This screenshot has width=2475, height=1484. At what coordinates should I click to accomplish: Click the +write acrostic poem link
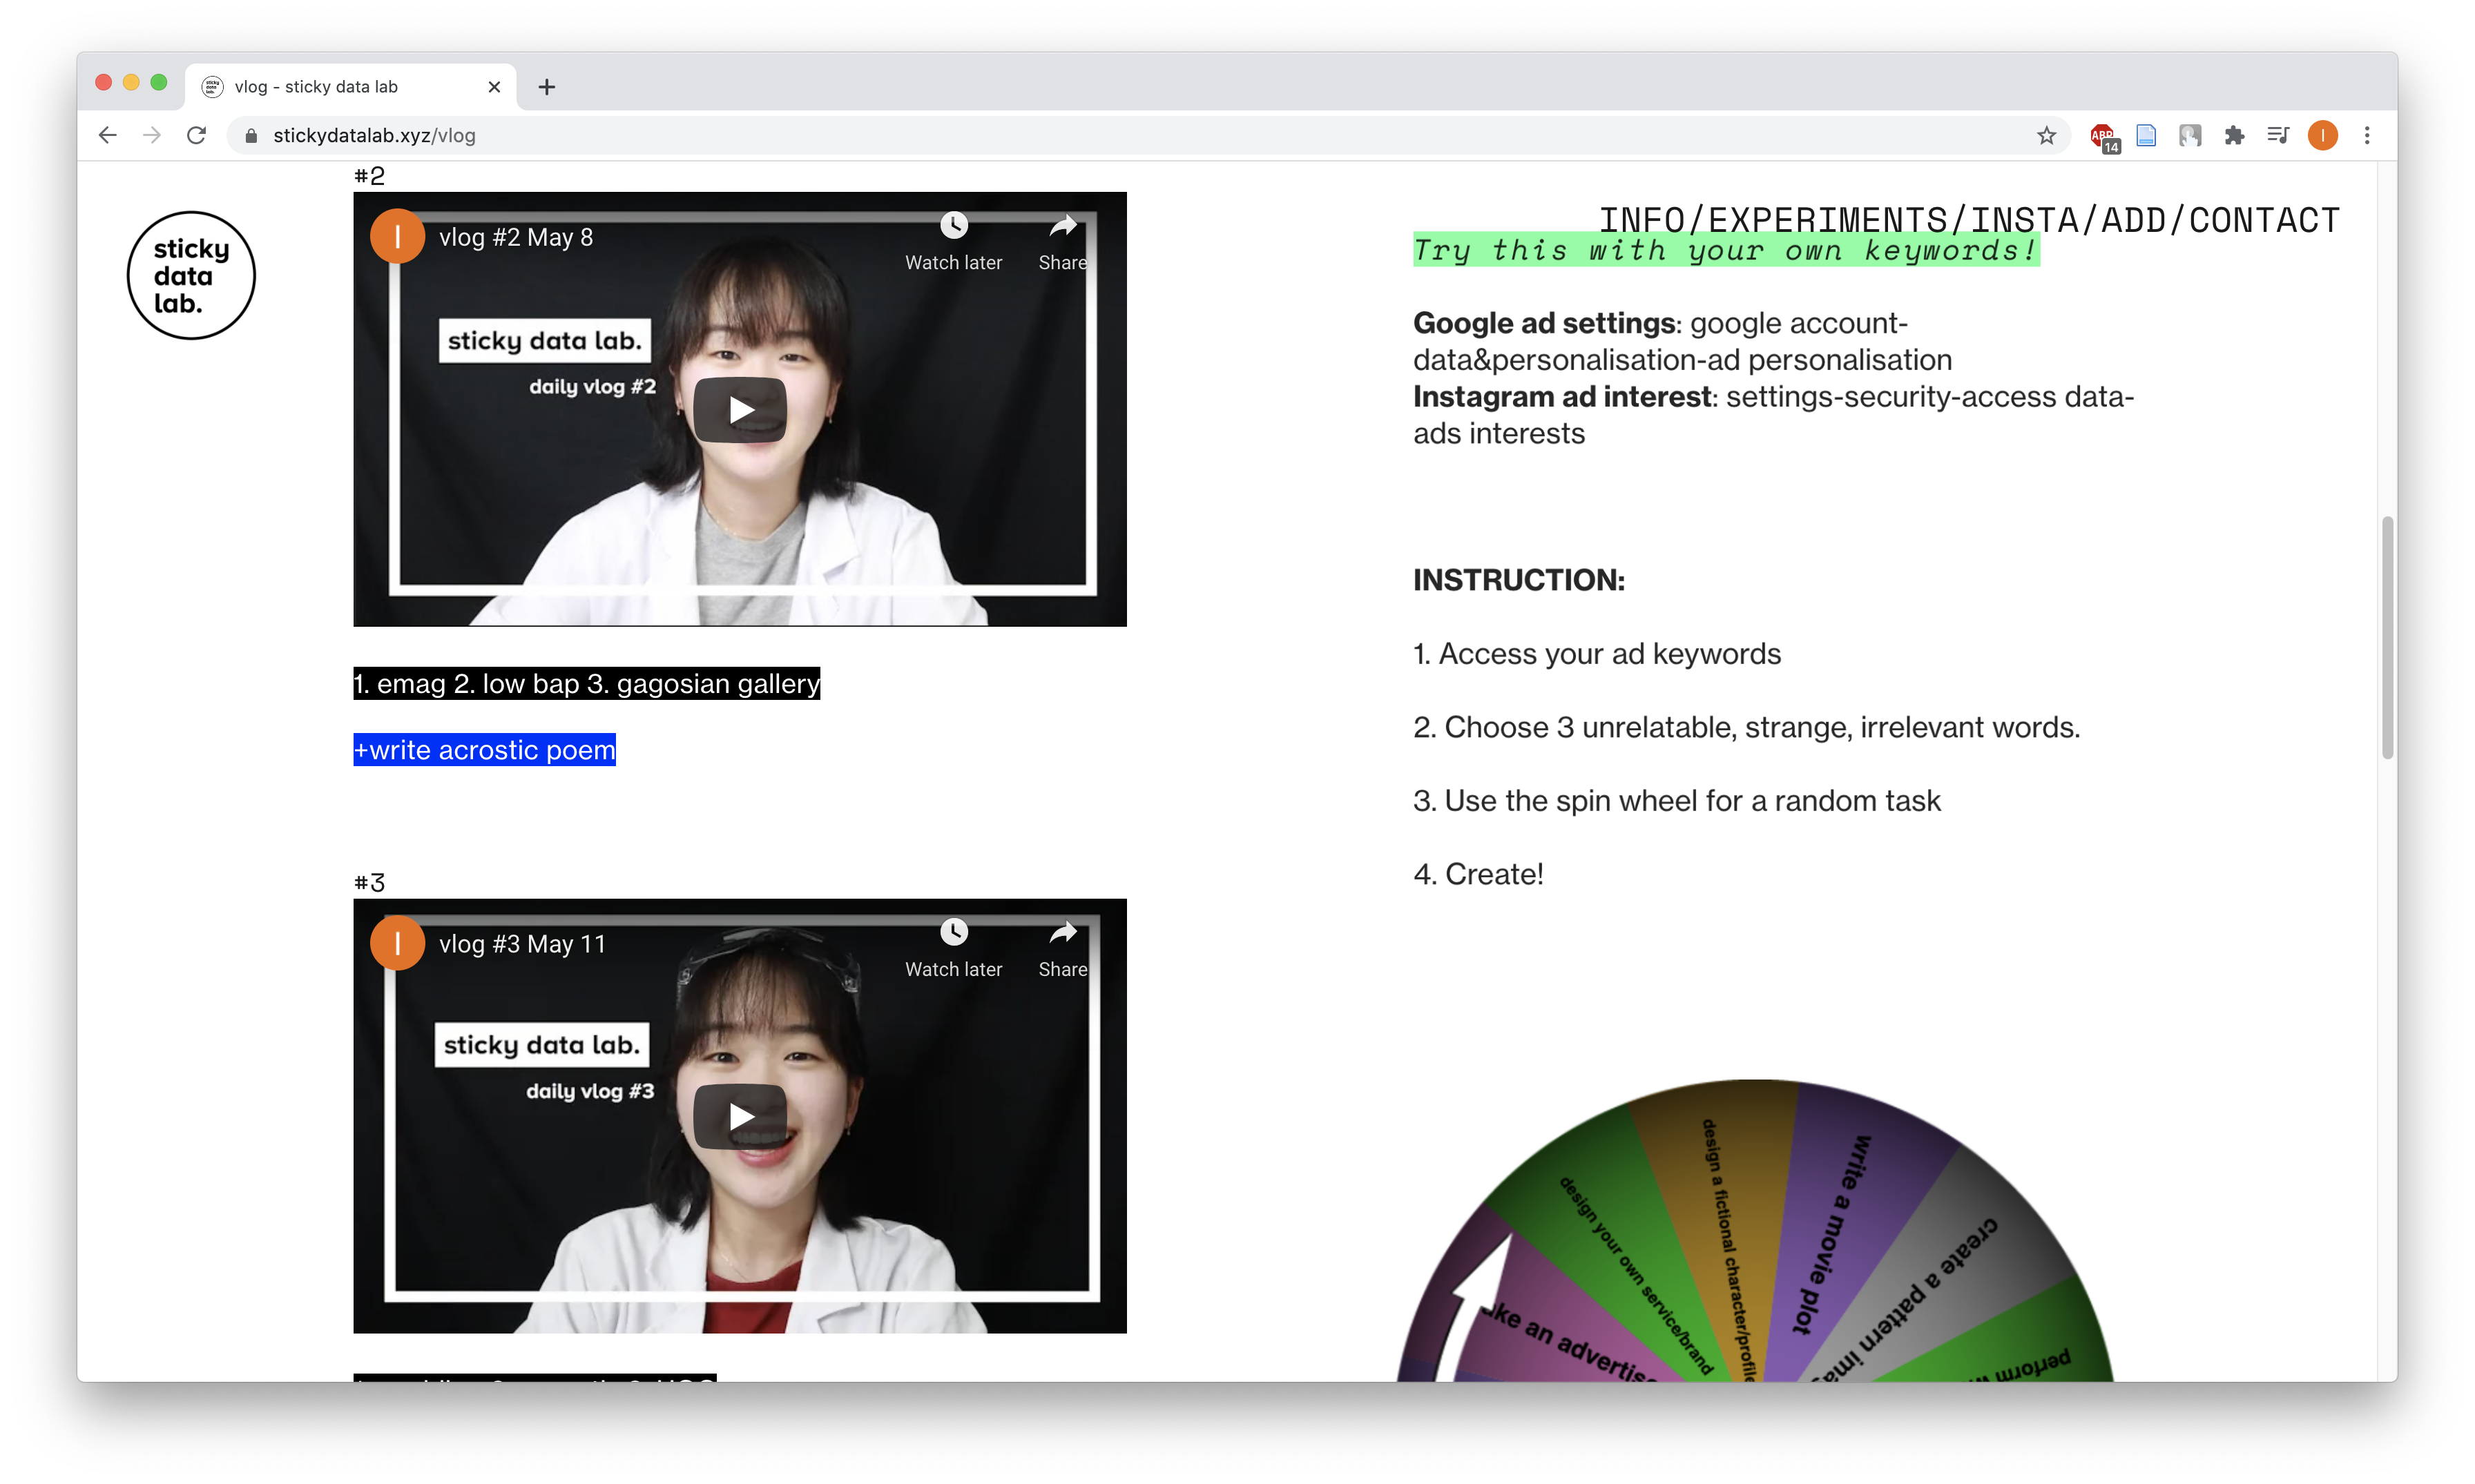484,750
